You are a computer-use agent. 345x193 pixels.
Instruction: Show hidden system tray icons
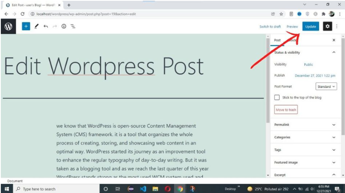[x=294, y=189]
